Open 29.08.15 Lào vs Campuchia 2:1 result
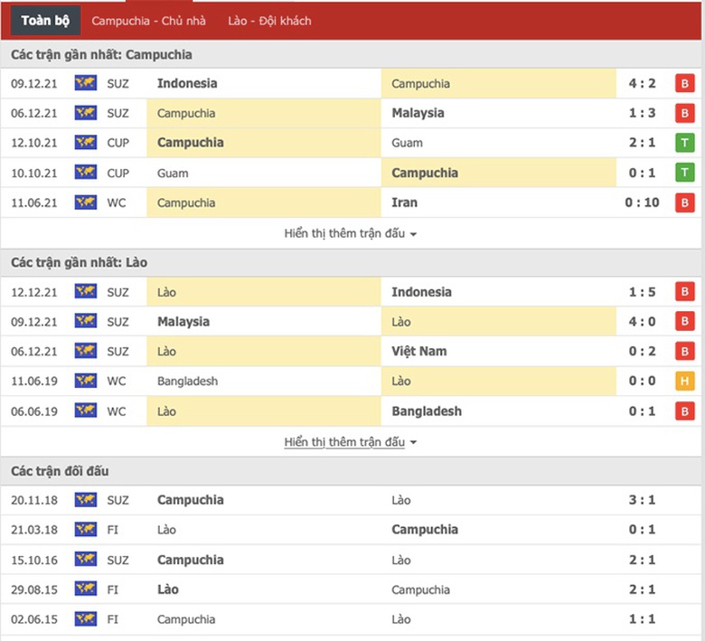This screenshot has width=705, height=641. point(643,589)
